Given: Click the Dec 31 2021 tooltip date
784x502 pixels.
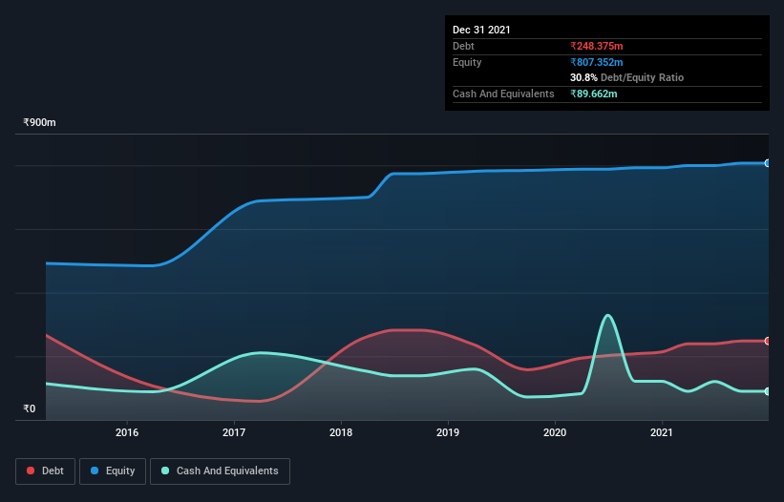Looking at the screenshot, I should point(481,30).
